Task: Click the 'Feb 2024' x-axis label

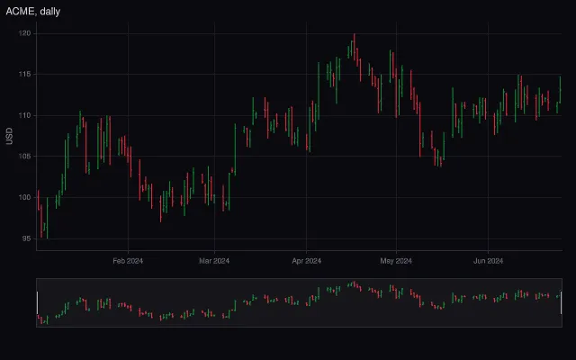Action: (x=128, y=261)
